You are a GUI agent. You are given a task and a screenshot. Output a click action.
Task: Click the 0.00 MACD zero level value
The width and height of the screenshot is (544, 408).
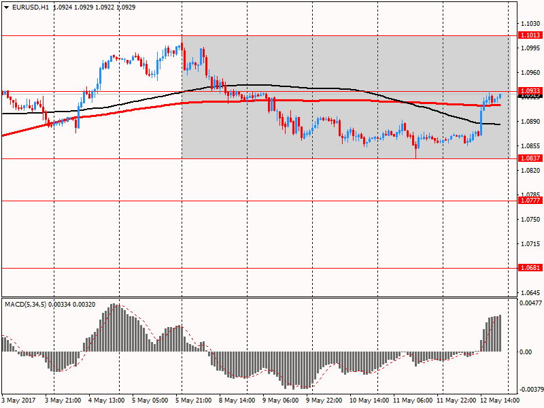point(526,352)
